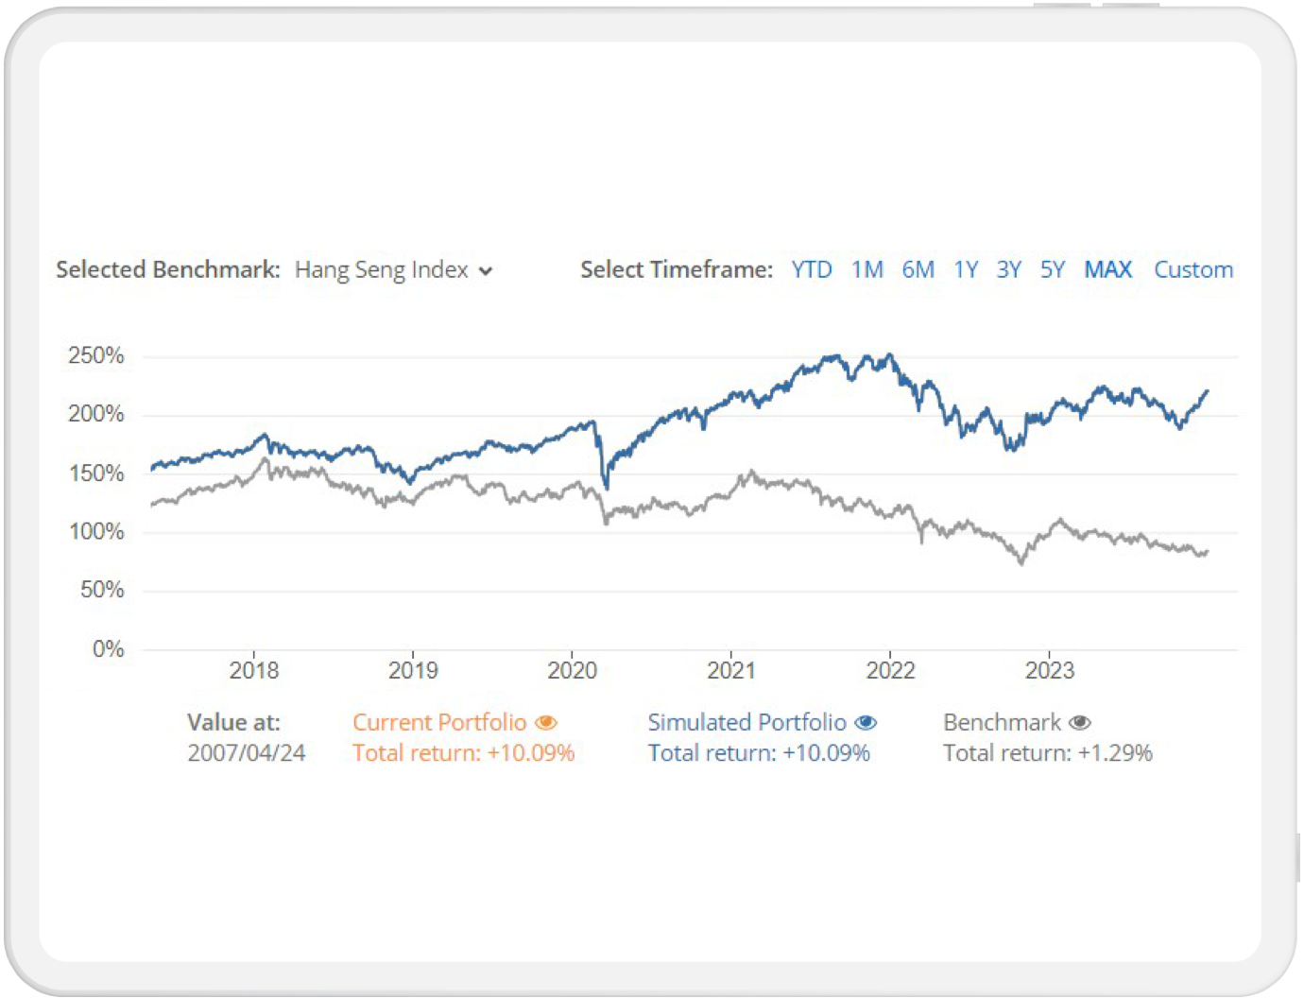The width and height of the screenshot is (1304, 998).
Task: Click the Current Portfolio legend label
Action: click(439, 722)
